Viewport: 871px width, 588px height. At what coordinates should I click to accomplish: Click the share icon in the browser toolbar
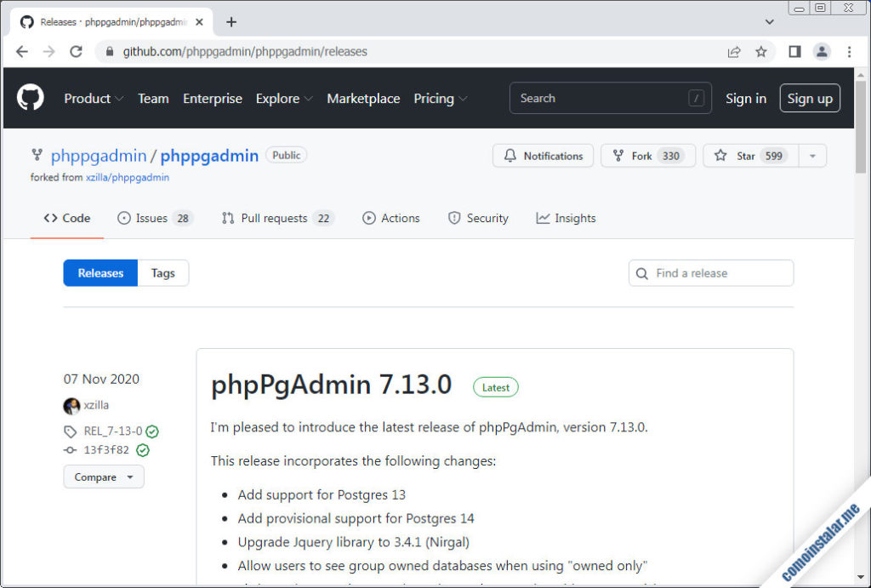[x=733, y=51]
